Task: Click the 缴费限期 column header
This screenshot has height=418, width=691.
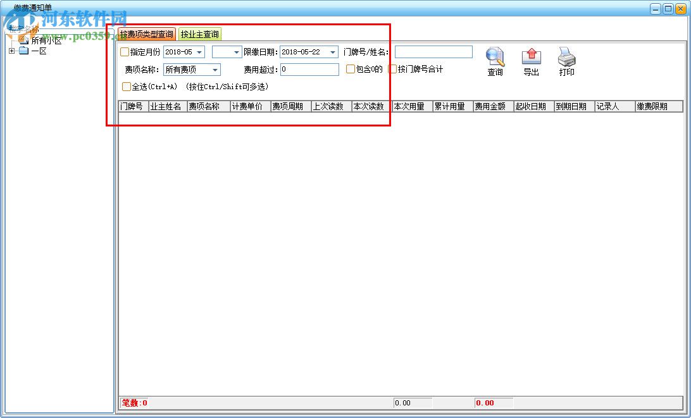Action: point(659,106)
